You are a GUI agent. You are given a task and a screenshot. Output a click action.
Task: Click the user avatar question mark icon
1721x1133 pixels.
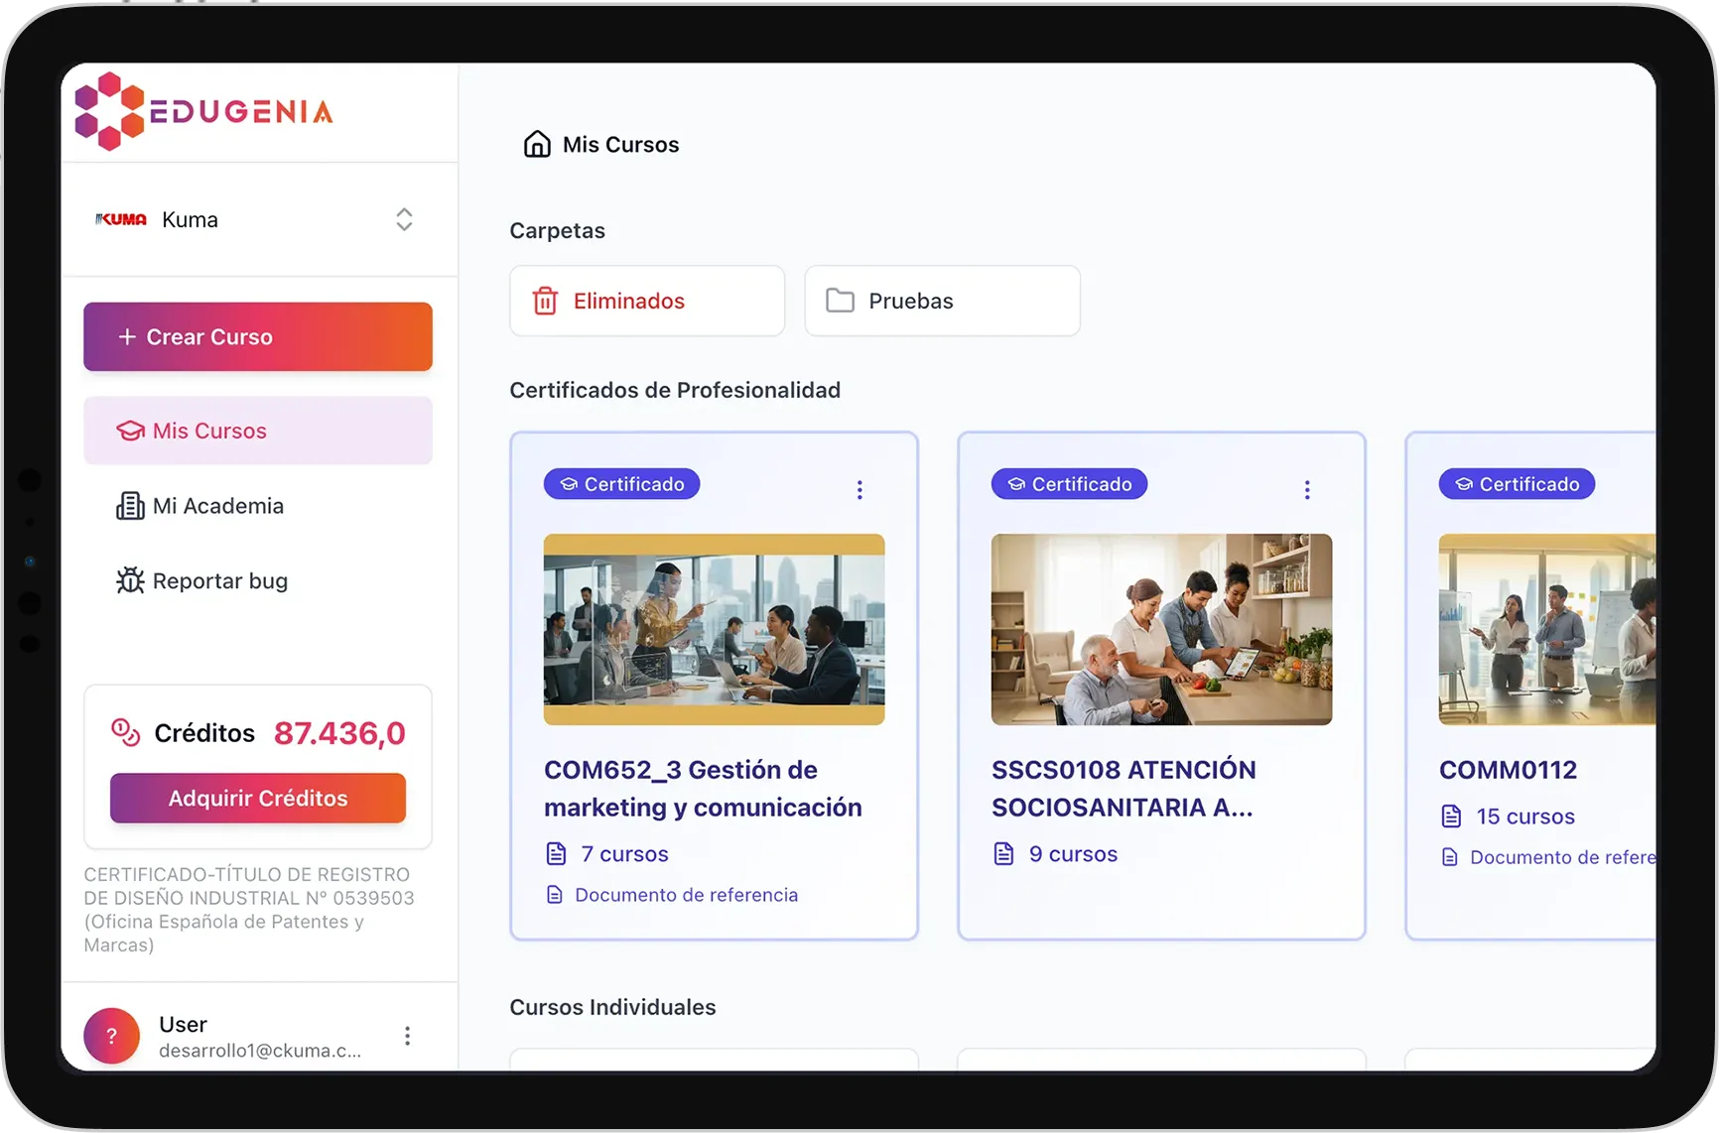(111, 1036)
